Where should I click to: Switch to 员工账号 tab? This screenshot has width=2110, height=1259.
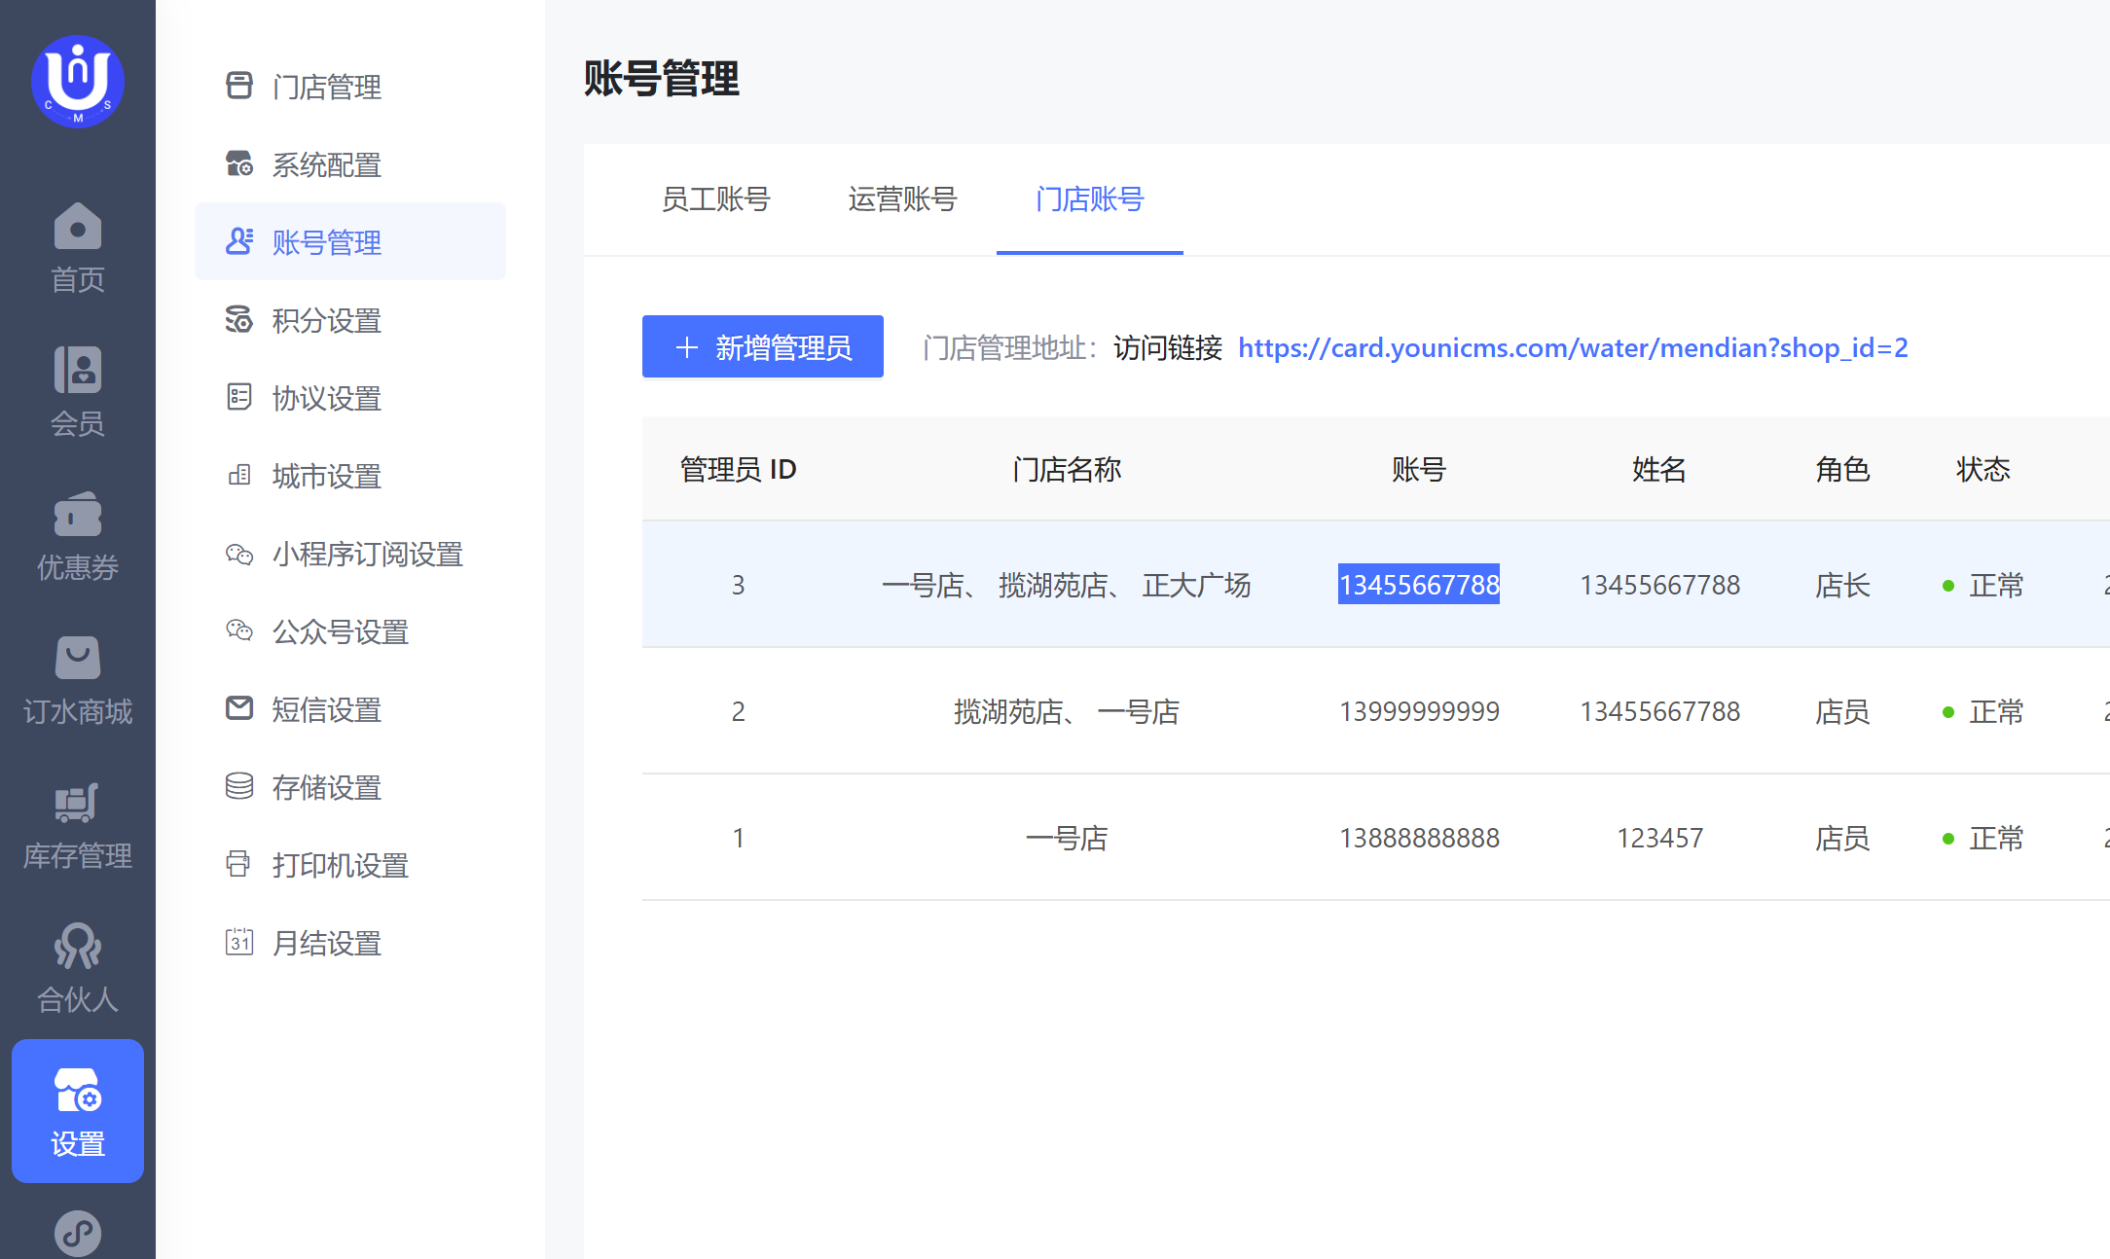[715, 199]
